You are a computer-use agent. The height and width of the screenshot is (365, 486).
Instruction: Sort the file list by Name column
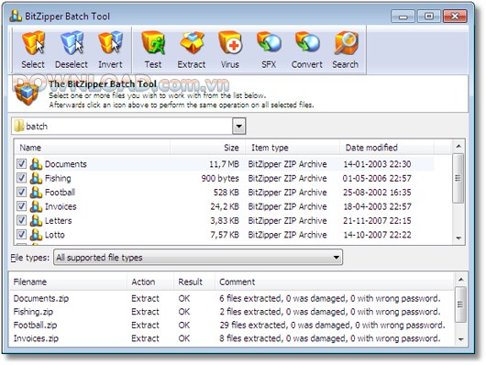(92, 148)
